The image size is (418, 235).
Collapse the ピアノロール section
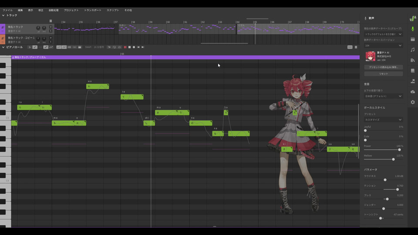click(3, 47)
